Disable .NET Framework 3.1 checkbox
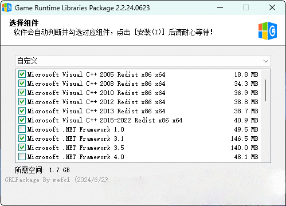The image size is (286, 206). [x=22, y=138]
